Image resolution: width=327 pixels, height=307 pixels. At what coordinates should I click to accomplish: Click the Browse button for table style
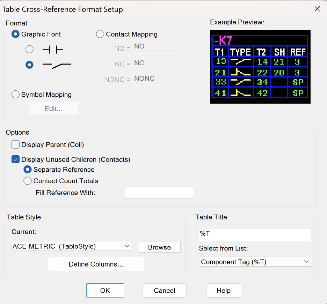tap(160, 247)
